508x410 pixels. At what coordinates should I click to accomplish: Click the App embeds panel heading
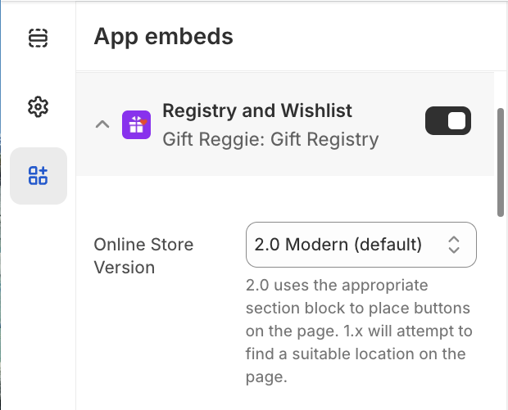pos(163,36)
